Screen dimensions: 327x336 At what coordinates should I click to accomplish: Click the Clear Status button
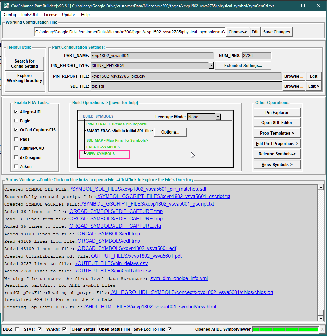[84, 329]
